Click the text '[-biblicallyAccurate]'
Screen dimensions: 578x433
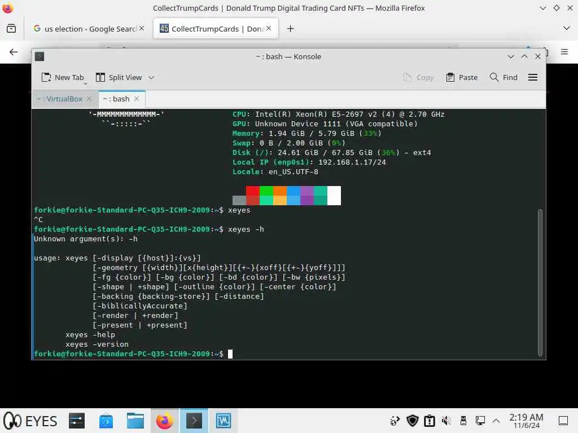(x=140, y=306)
